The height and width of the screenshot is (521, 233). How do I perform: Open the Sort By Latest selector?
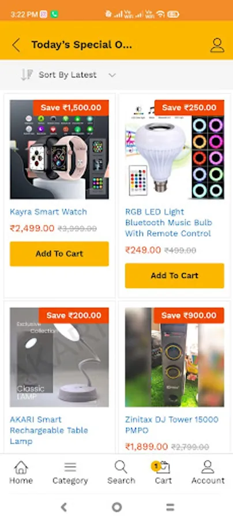click(68, 75)
